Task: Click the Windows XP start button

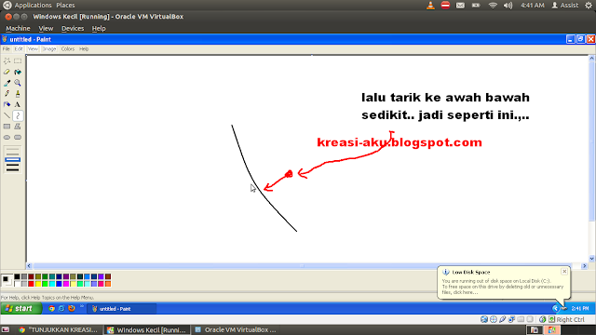Action: [x=20, y=308]
